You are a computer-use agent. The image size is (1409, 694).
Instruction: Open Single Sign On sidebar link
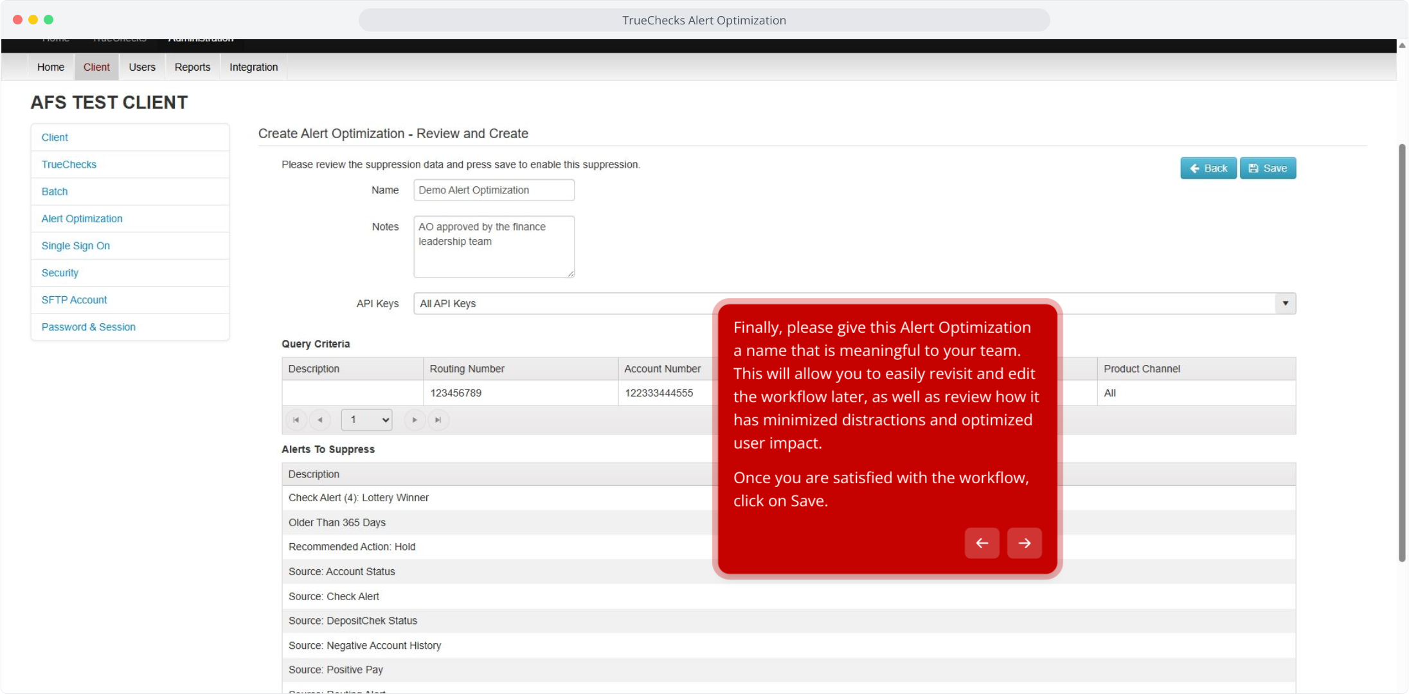pos(130,245)
